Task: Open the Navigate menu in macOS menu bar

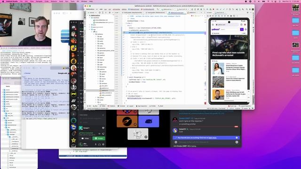Action: click(39, 1)
